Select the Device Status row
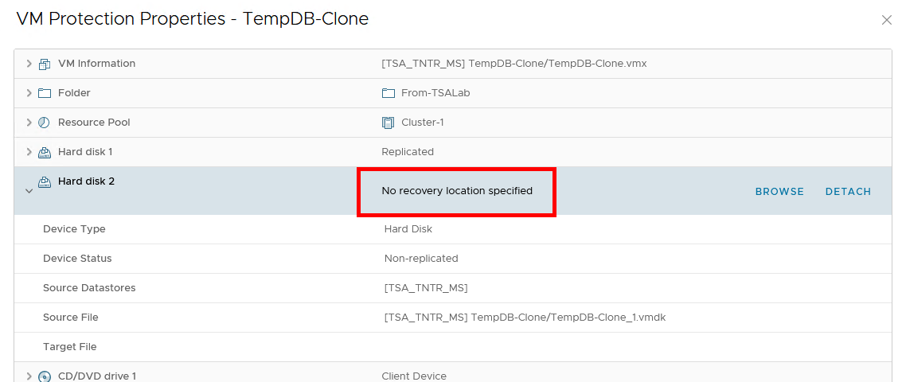 click(77, 259)
